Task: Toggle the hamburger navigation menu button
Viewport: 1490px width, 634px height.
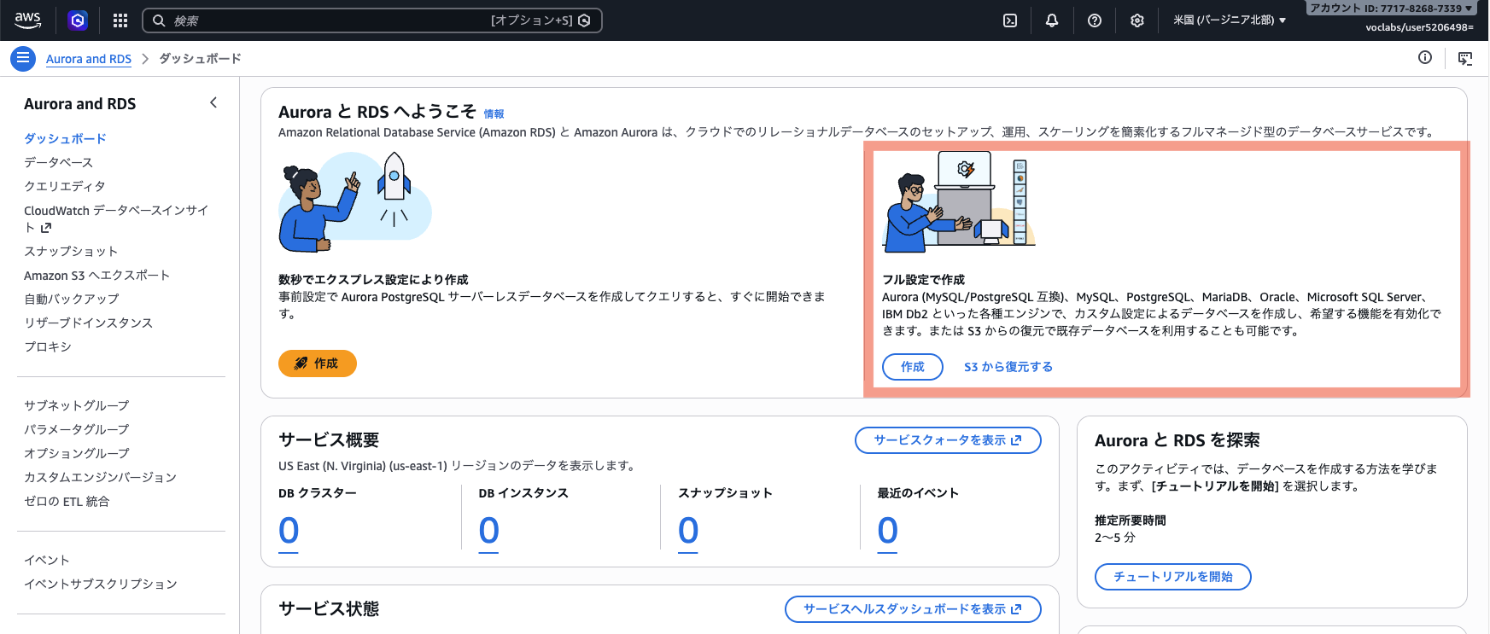Action: [23, 58]
